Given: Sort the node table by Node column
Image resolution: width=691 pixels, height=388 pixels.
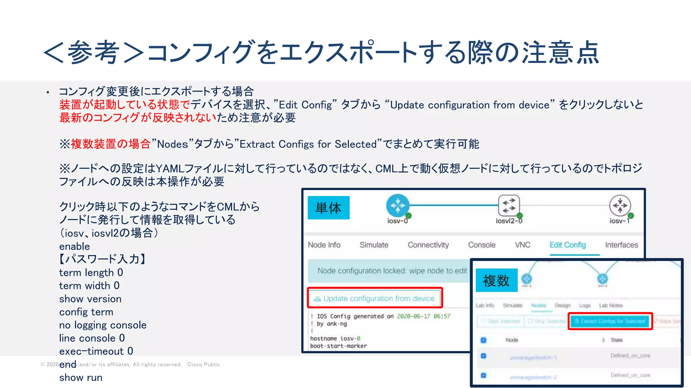Looking at the screenshot, I should pos(512,340).
